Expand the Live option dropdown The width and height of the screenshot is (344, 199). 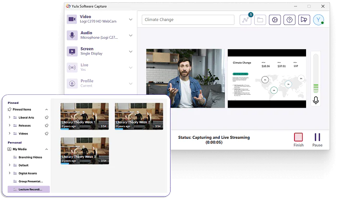tap(131, 67)
